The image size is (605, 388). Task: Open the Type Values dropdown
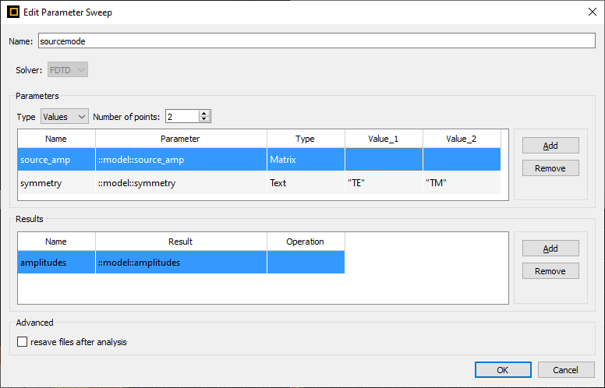tap(65, 117)
